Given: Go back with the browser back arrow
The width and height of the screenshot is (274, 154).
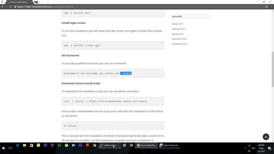Looking at the screenshot, I should coord(3,7).
